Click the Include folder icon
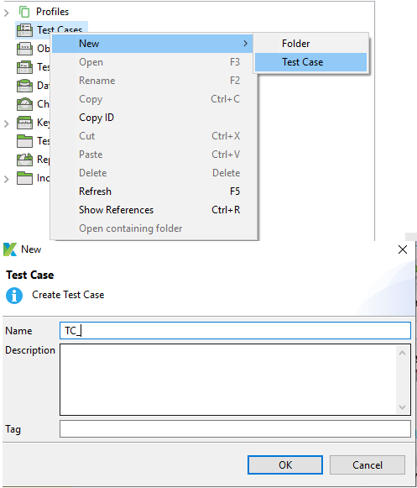The image size is (417, 488). pos(24,178)
